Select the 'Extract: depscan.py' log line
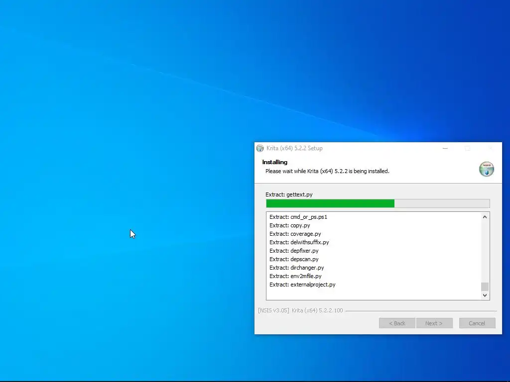The width and height of the screenshot is (510, 382). [294, 259]
